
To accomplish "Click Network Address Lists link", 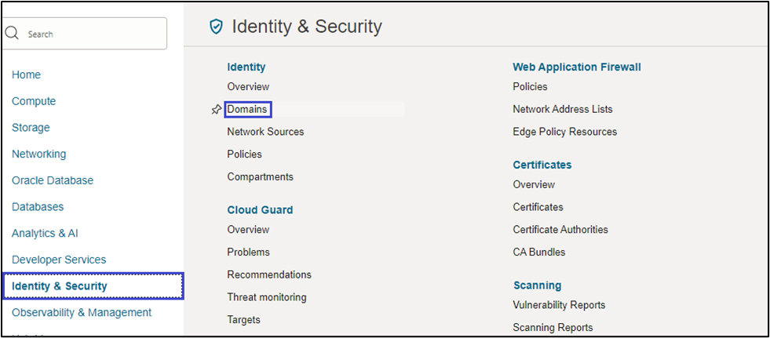I will point(563,109).
